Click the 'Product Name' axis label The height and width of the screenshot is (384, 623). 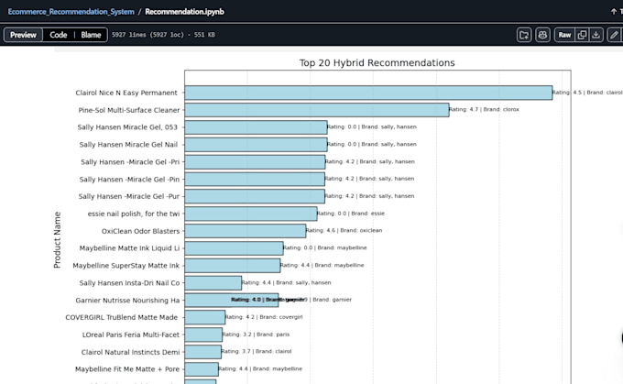[57, 240]
